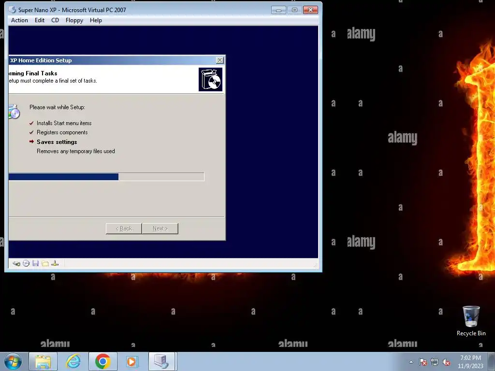Open the clock showing 7:02 PM
The height and width of the screenshot is (371, 495).
click(x=470, y=362)
